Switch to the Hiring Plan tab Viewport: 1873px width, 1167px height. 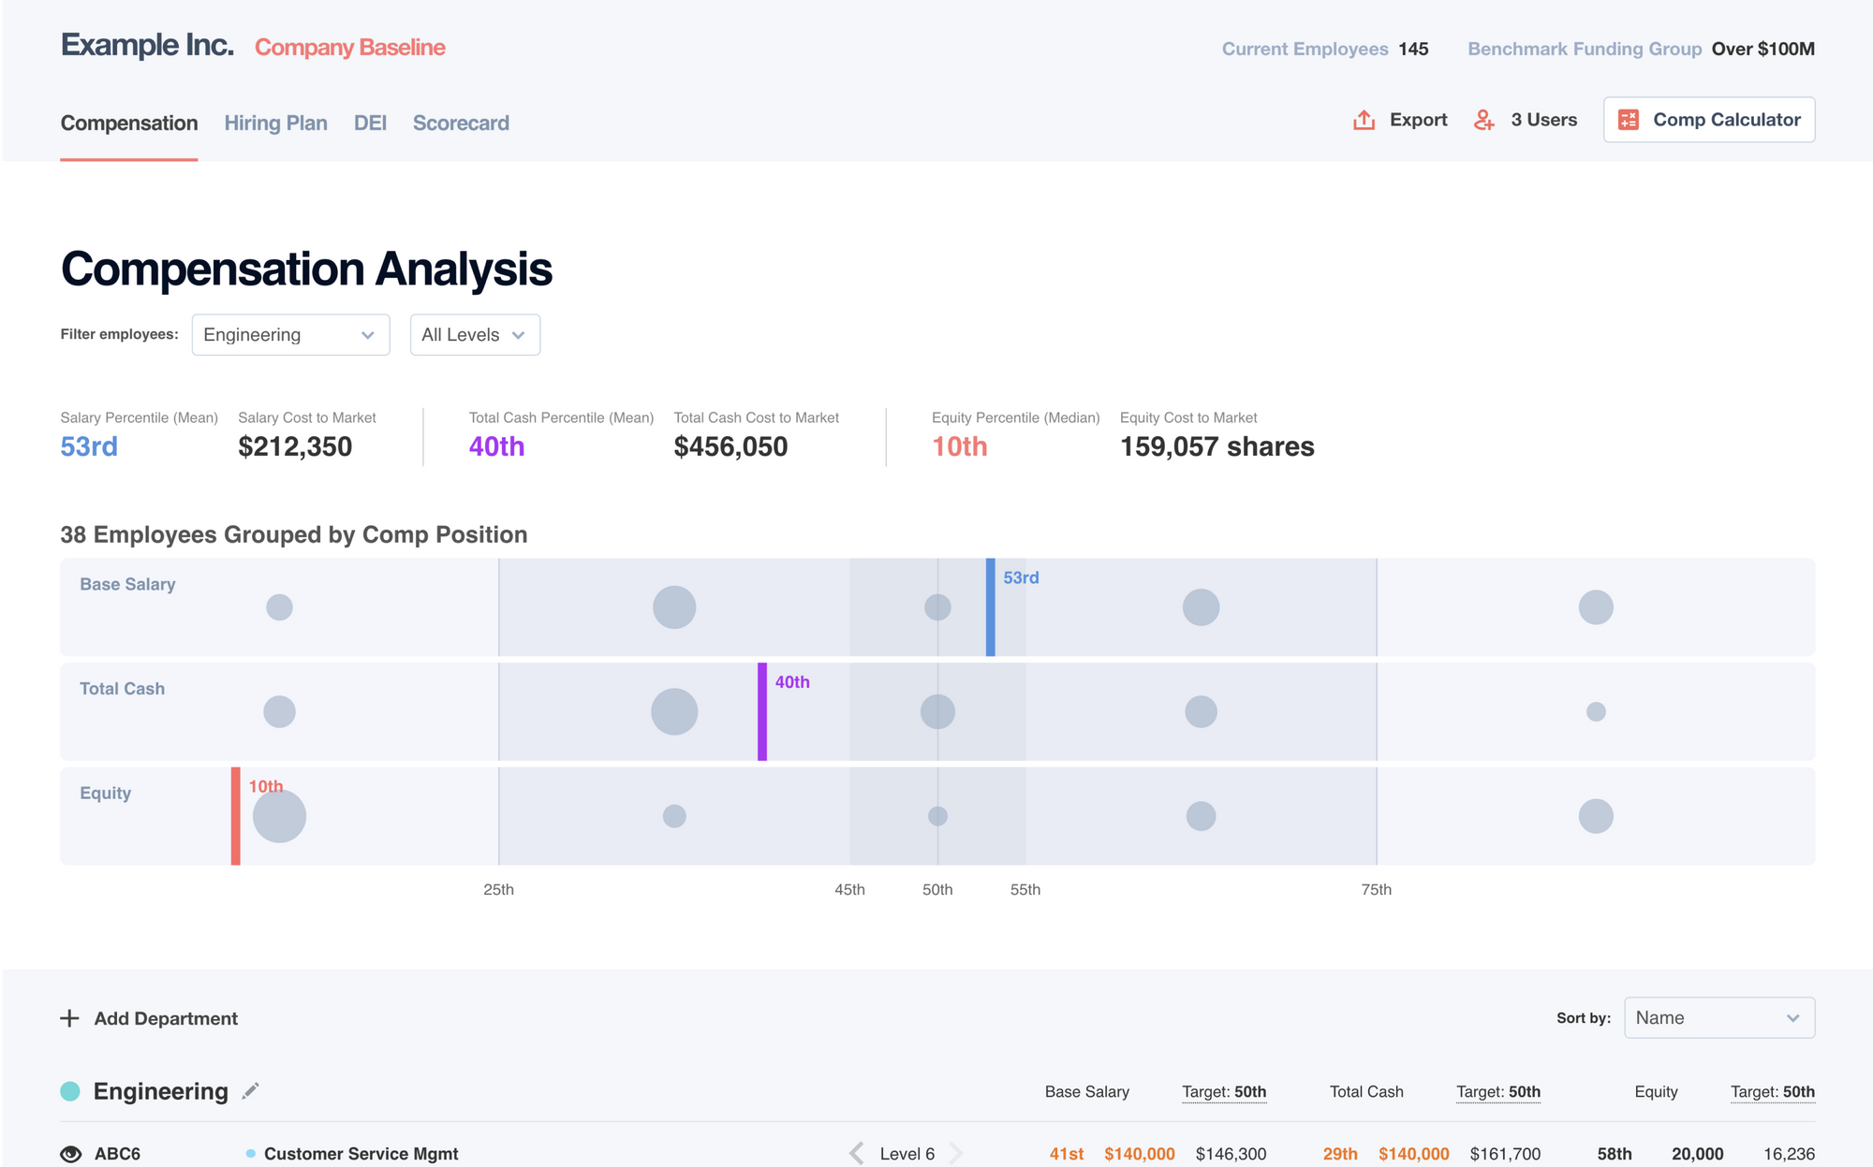click(275, 124)
